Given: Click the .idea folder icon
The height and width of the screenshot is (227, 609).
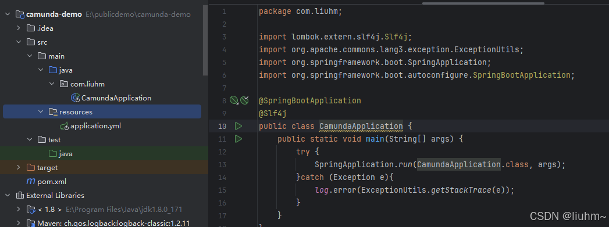Looking at the screenshot, I should [x=30, y=28].
